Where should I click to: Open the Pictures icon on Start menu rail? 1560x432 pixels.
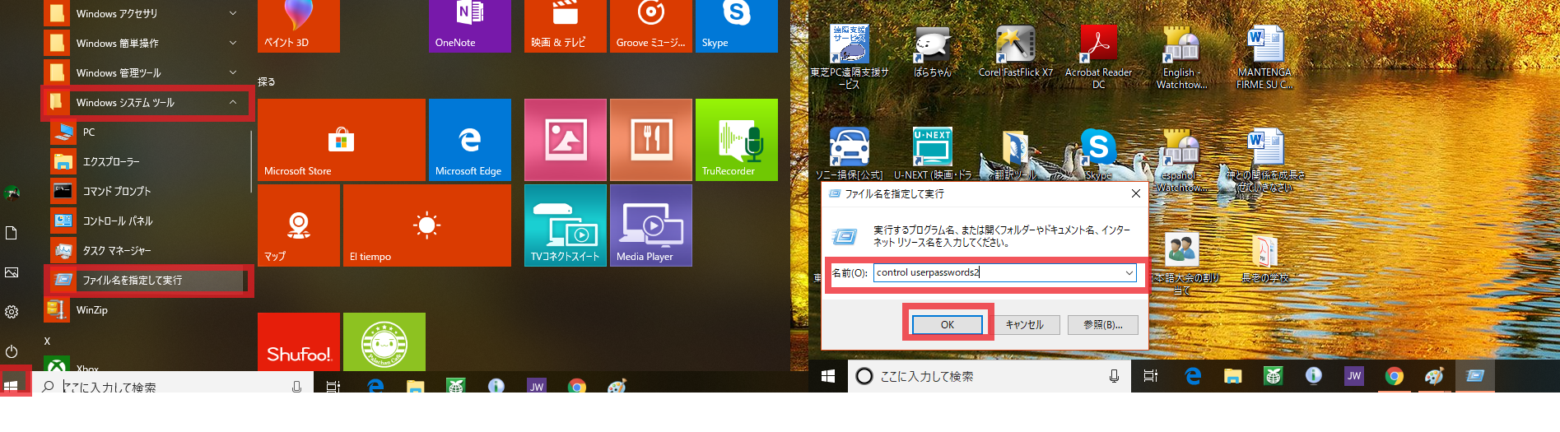12,272
